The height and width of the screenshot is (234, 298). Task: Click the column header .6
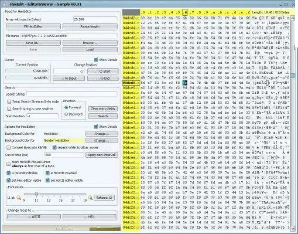(x=185, y=12)
